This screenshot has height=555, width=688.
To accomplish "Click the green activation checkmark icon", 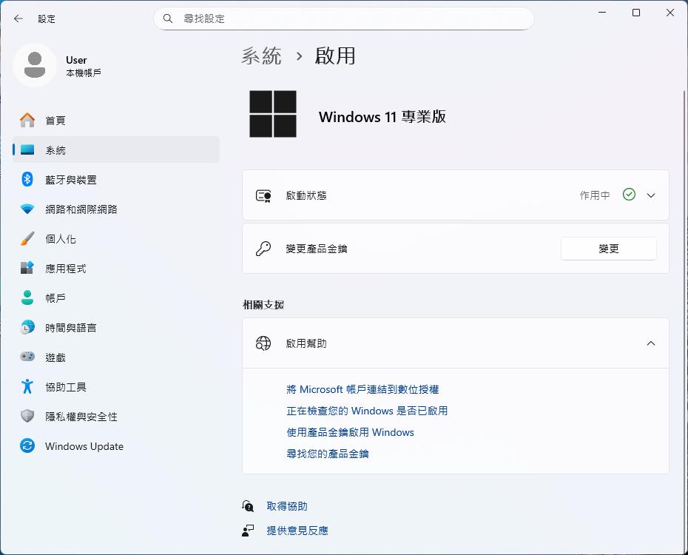I will tap(629, 195).
